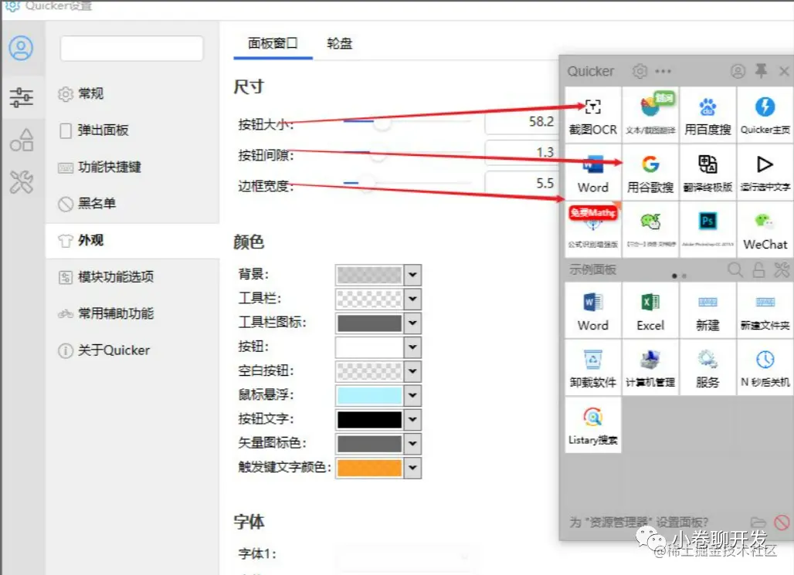Click the N 秒后关机 shutdown timer action
This screenshot has height=575, width=794.
coord(765,367)
